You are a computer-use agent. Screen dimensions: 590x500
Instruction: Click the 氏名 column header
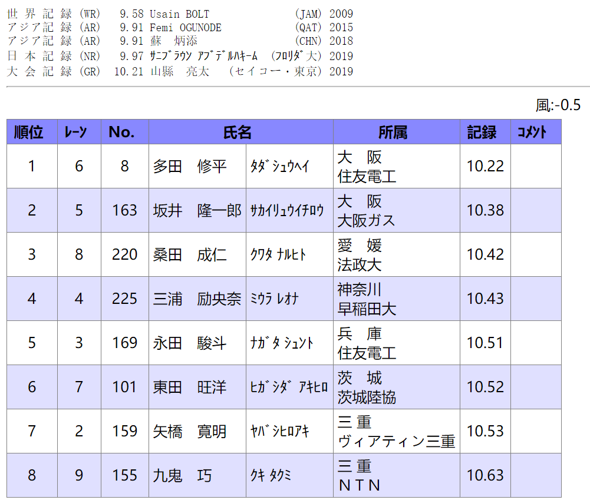(240, 132)
